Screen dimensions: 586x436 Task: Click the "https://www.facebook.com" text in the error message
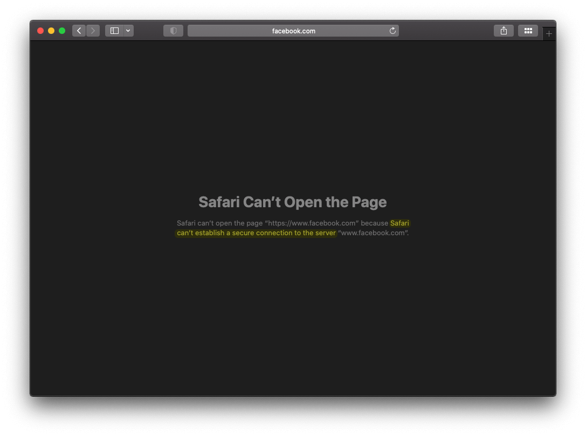(x=312, y=223)
